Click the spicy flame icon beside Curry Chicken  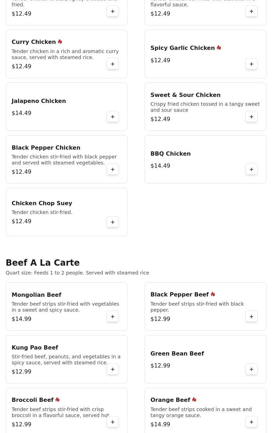point(60,42)
